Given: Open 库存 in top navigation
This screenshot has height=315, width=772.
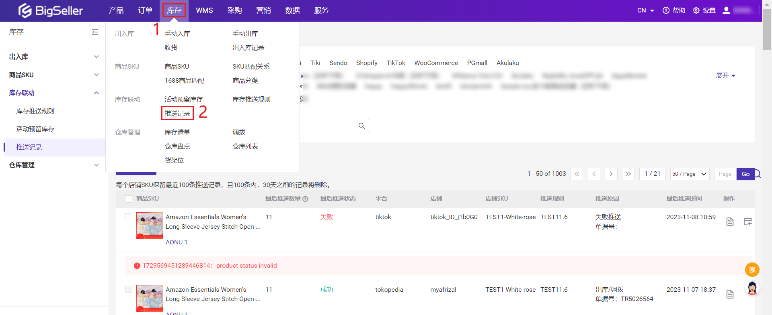Looking at the screenshot, I should pyautogui.click(x=174, y=10).
